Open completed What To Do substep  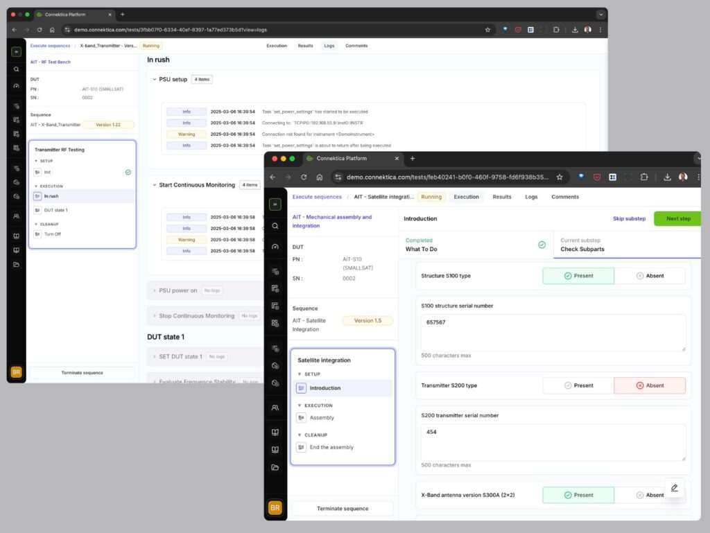476,245
